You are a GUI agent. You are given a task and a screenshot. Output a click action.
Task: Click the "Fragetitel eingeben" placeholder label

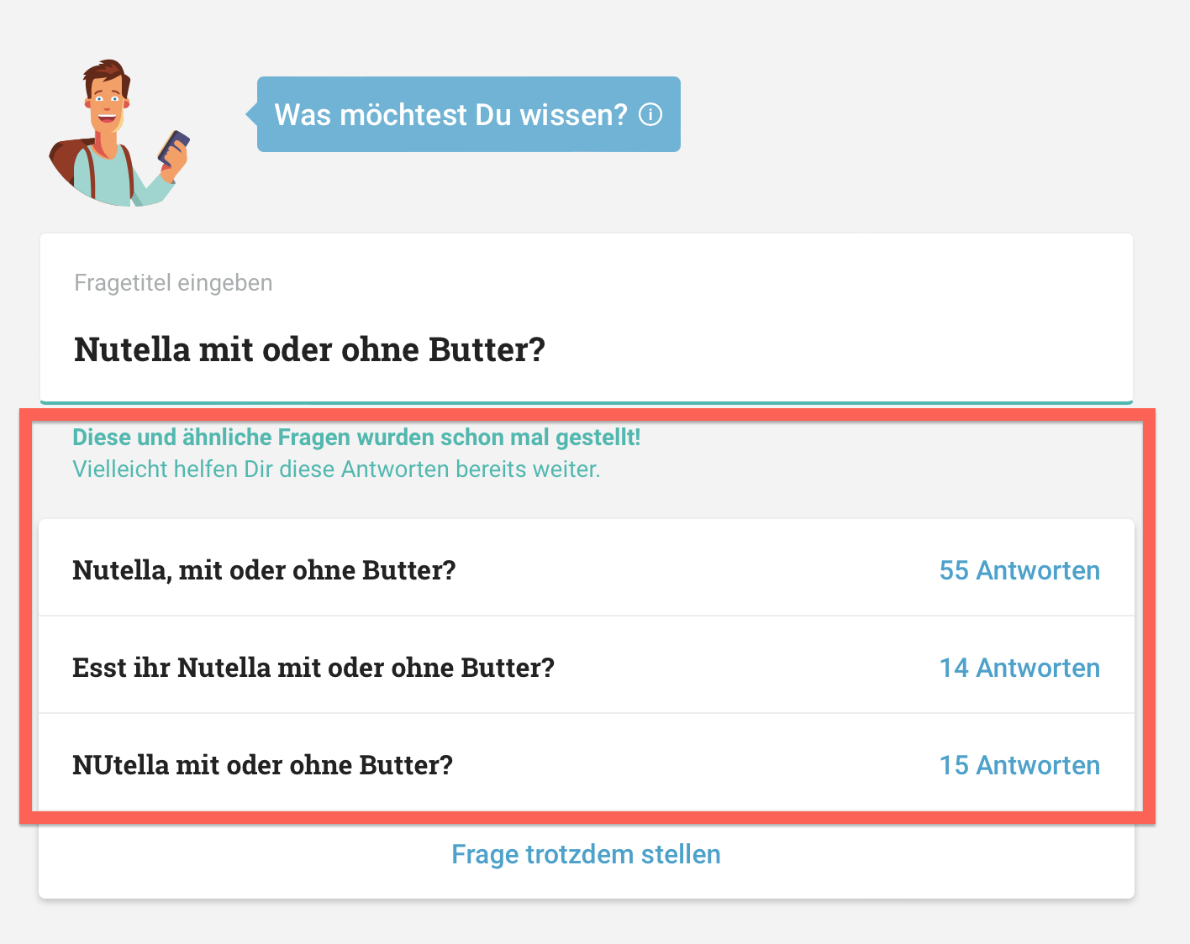tap(172, 282)
